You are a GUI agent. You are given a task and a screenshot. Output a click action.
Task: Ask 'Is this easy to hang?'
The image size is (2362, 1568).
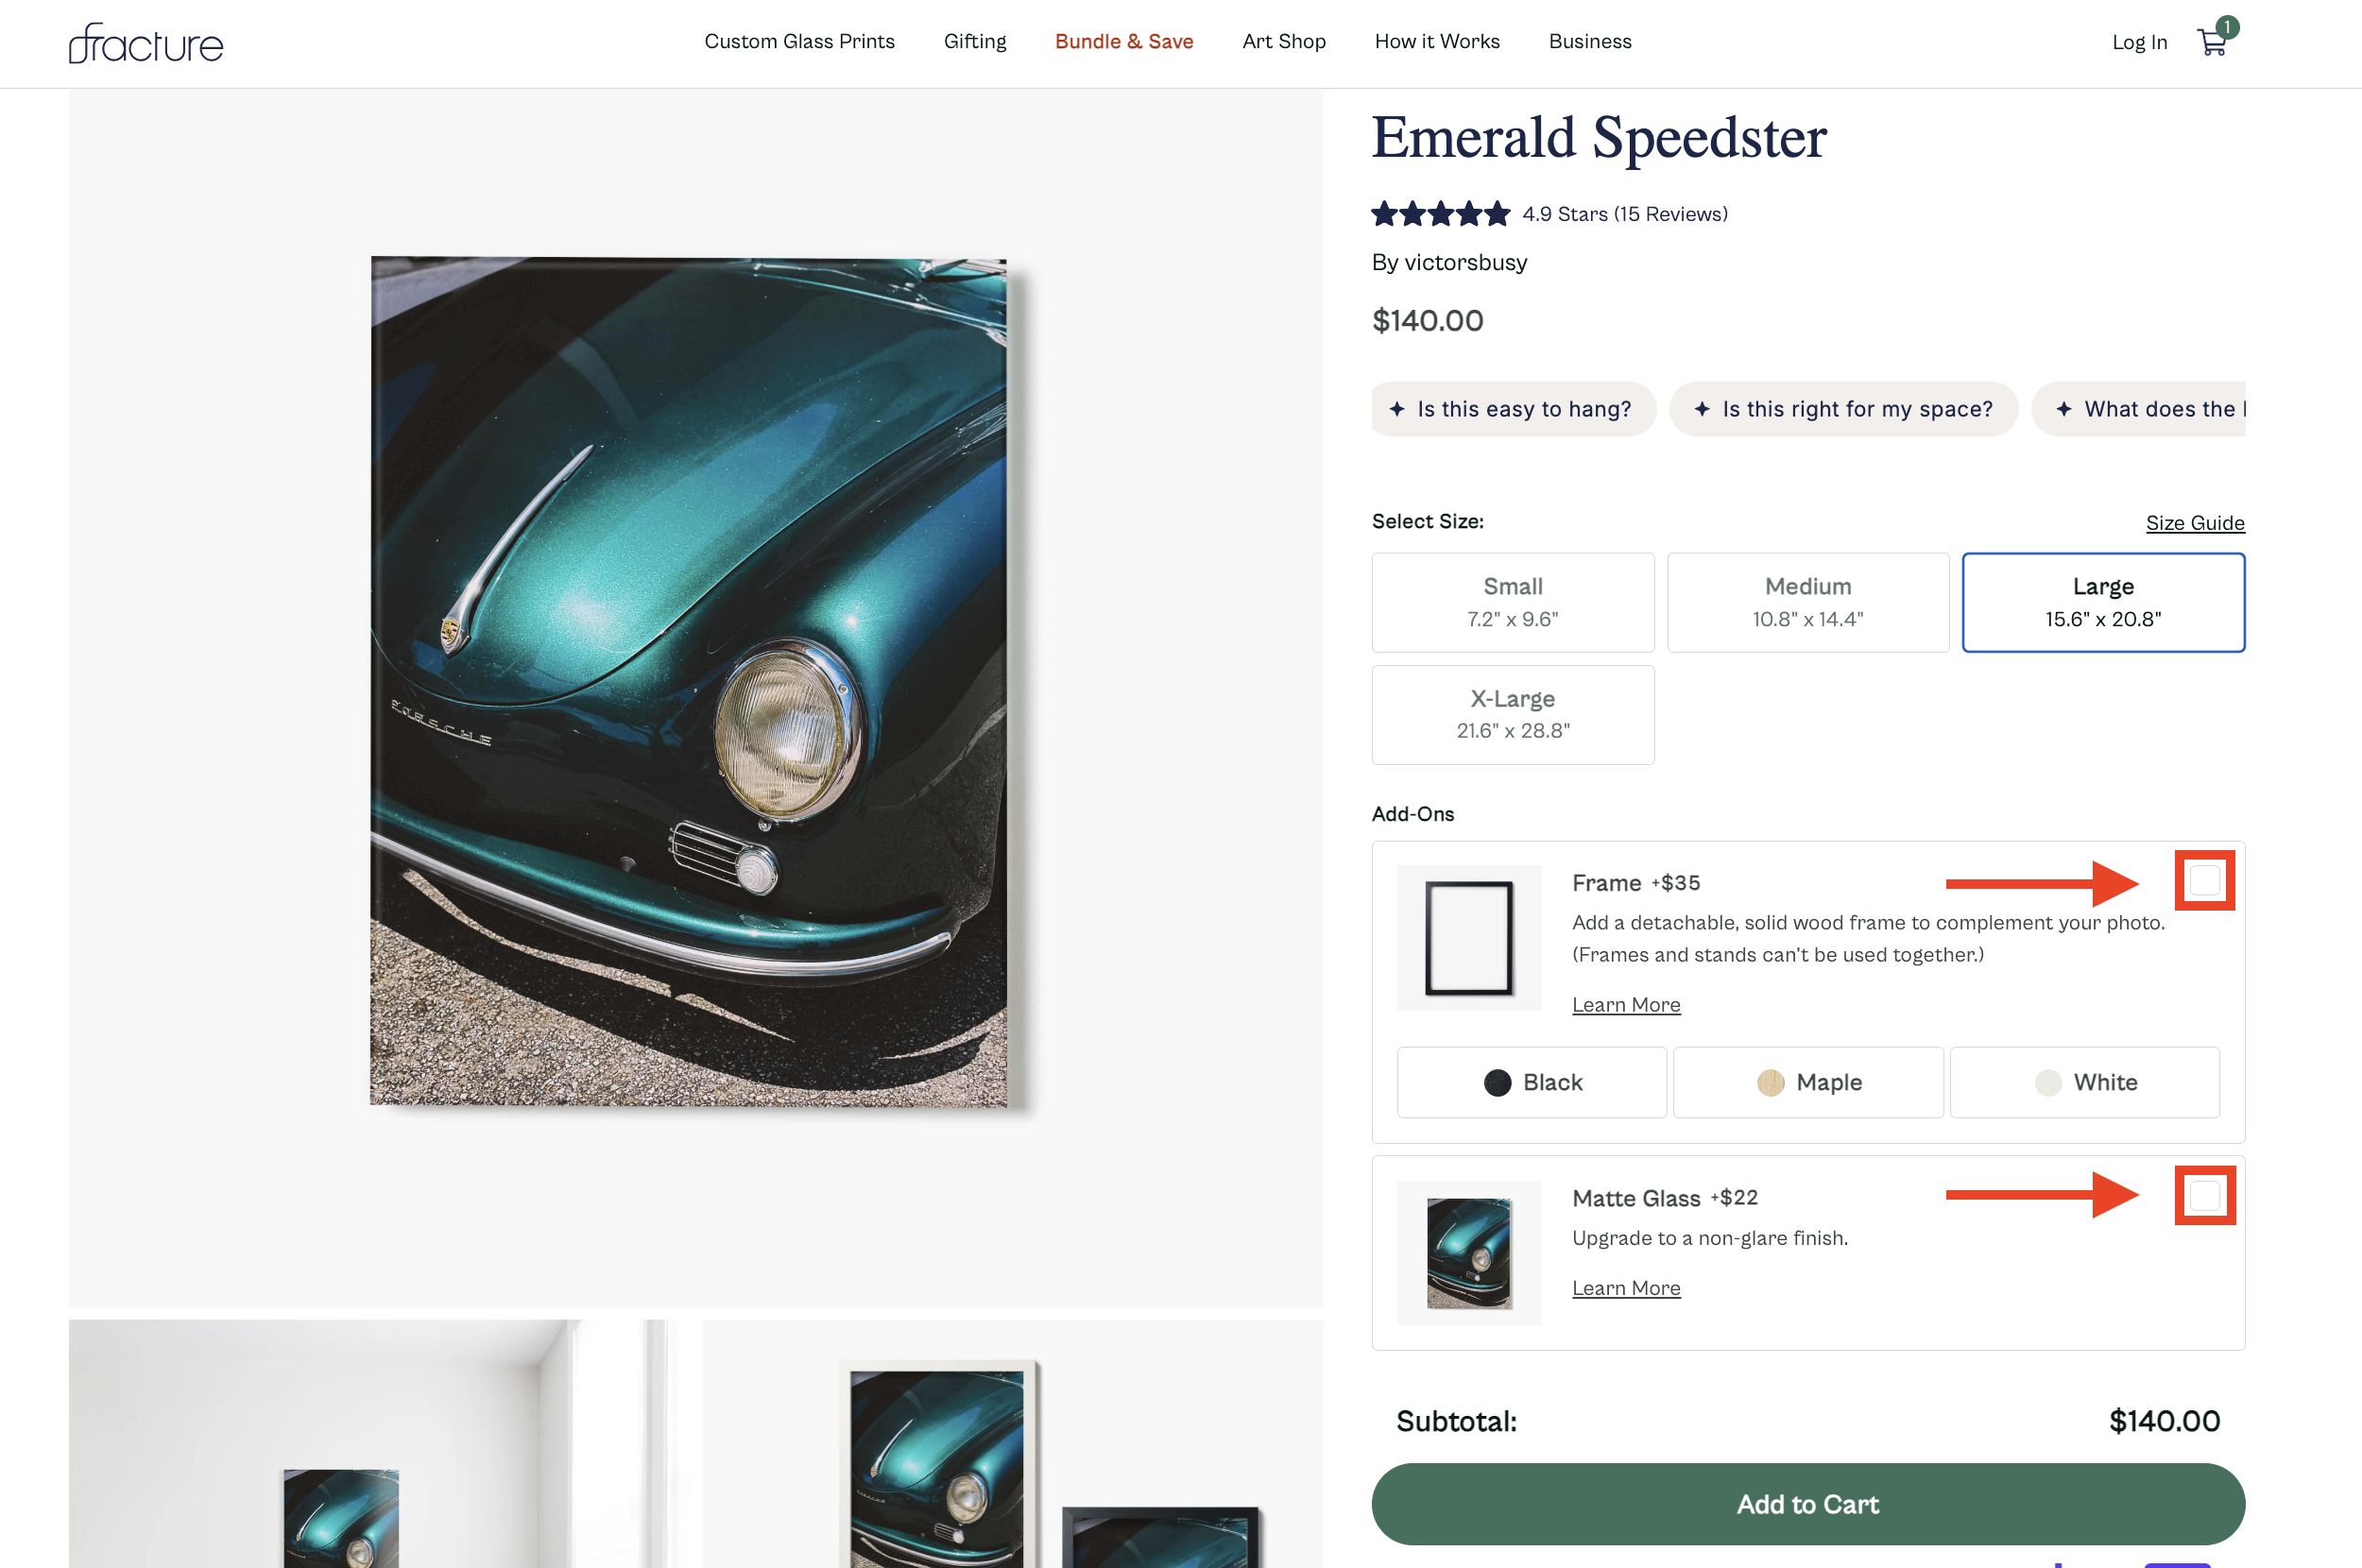click(1513, 409)
